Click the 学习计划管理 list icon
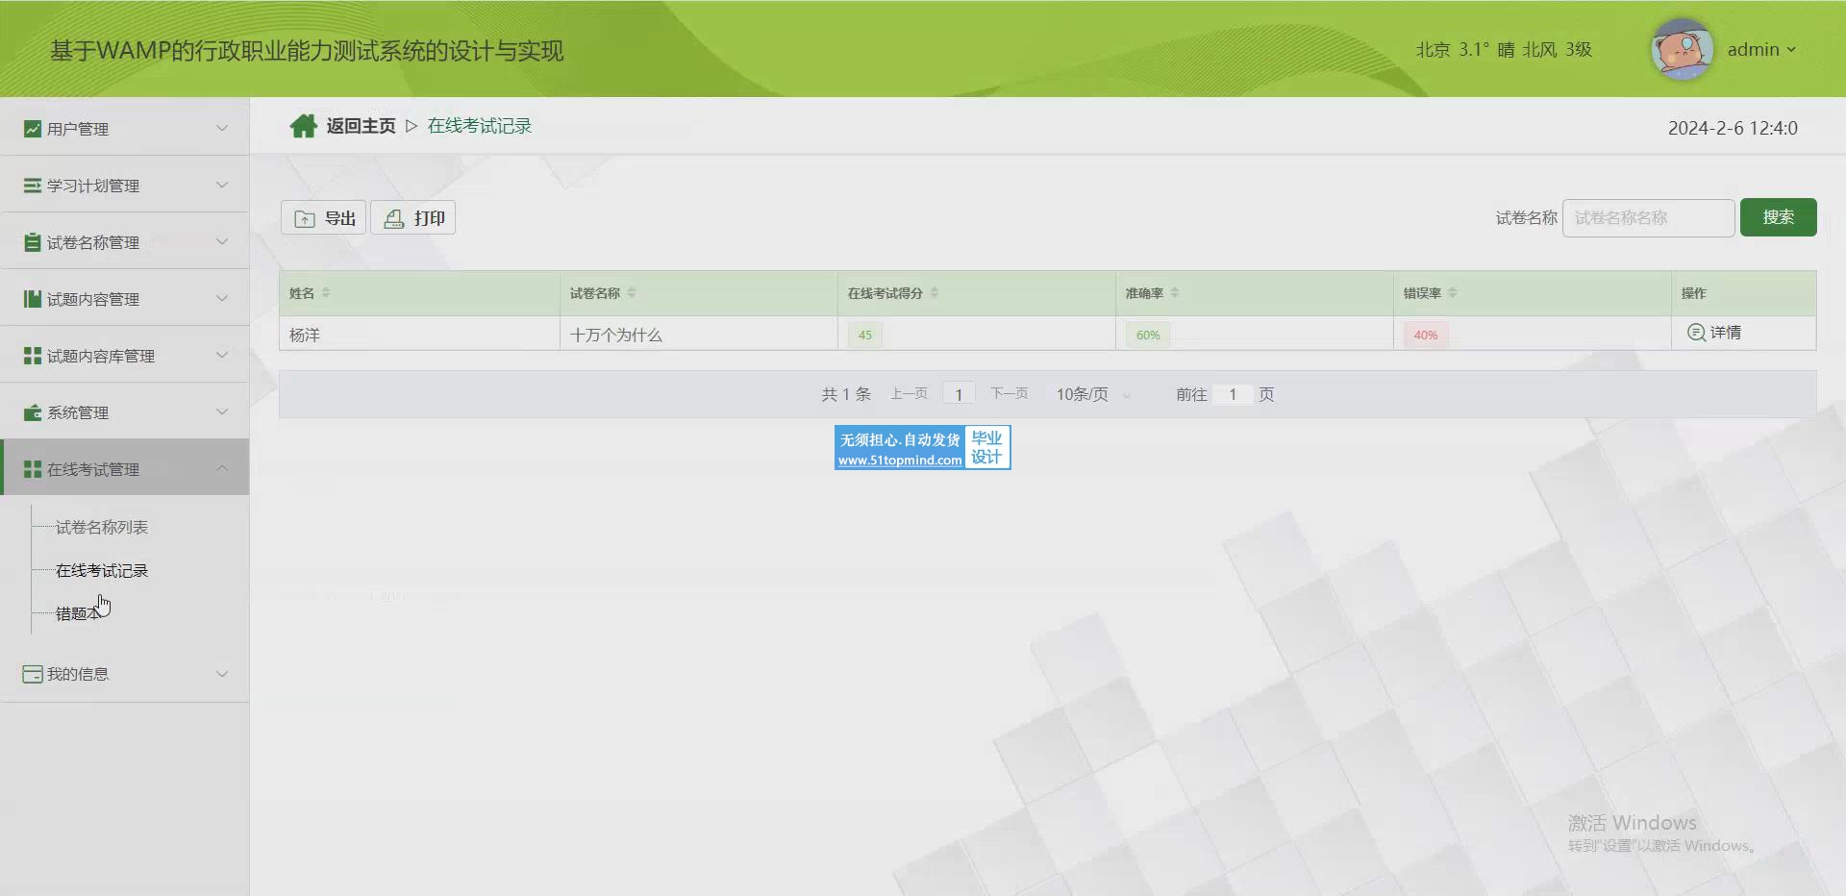1846x896 pixels. pos(33,185)
